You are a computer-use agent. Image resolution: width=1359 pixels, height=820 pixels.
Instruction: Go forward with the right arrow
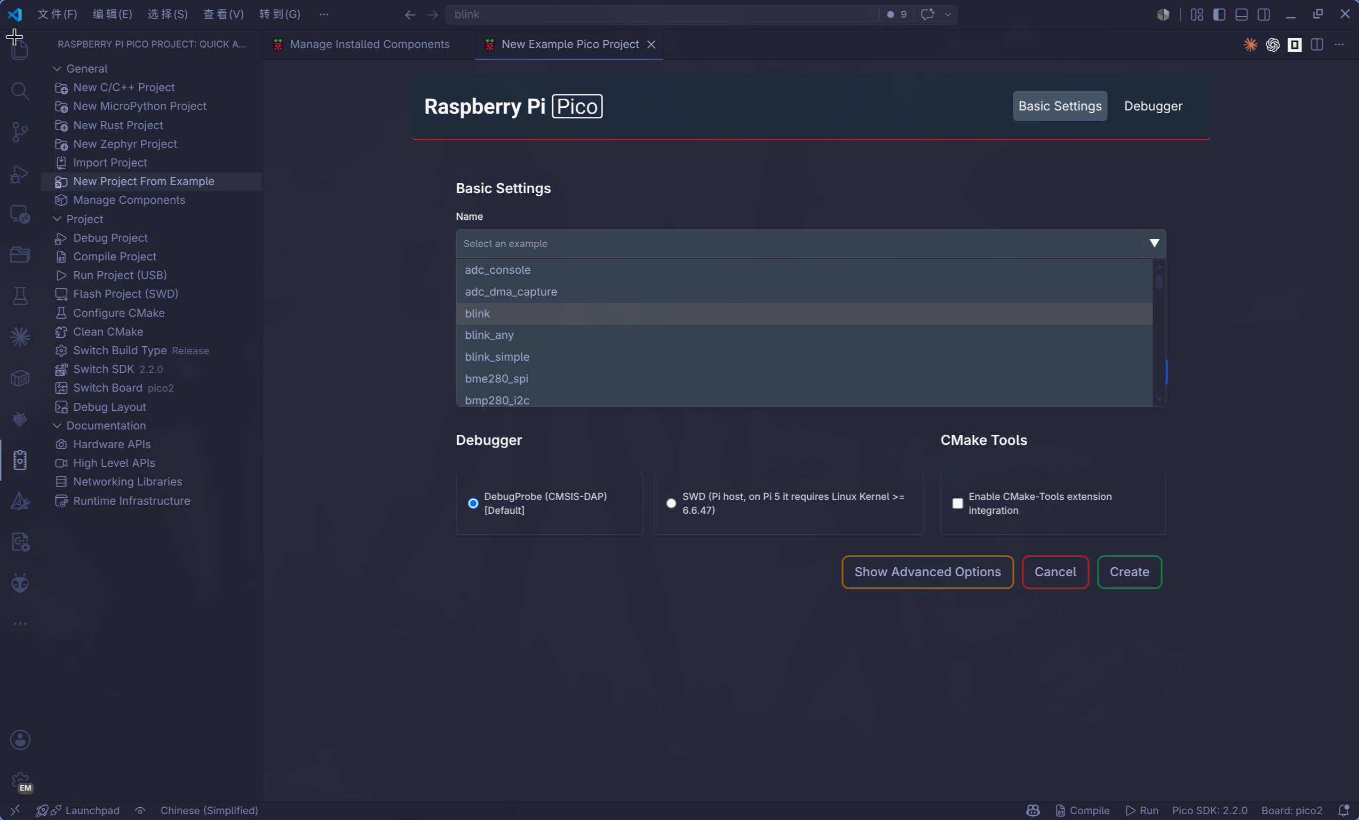432,15
